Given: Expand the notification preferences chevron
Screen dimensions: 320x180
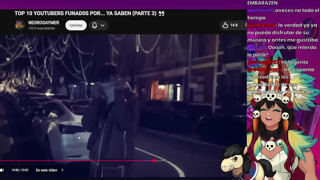Looking at the screenshot, I should coord(102,25).
